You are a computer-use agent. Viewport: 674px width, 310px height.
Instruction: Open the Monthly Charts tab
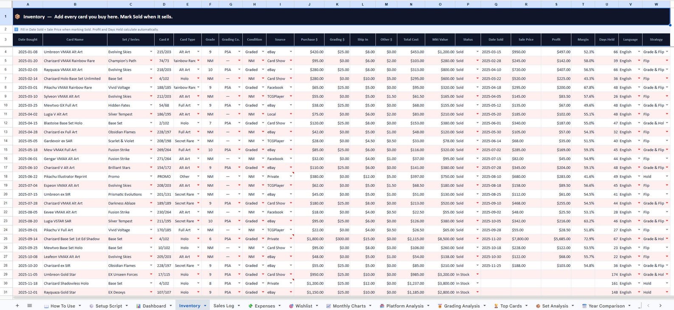point(349,306)
